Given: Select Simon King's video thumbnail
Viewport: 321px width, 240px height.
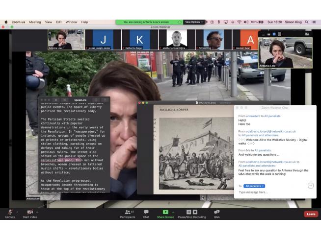Looking at the screenshot, I should tap(214, 40).
